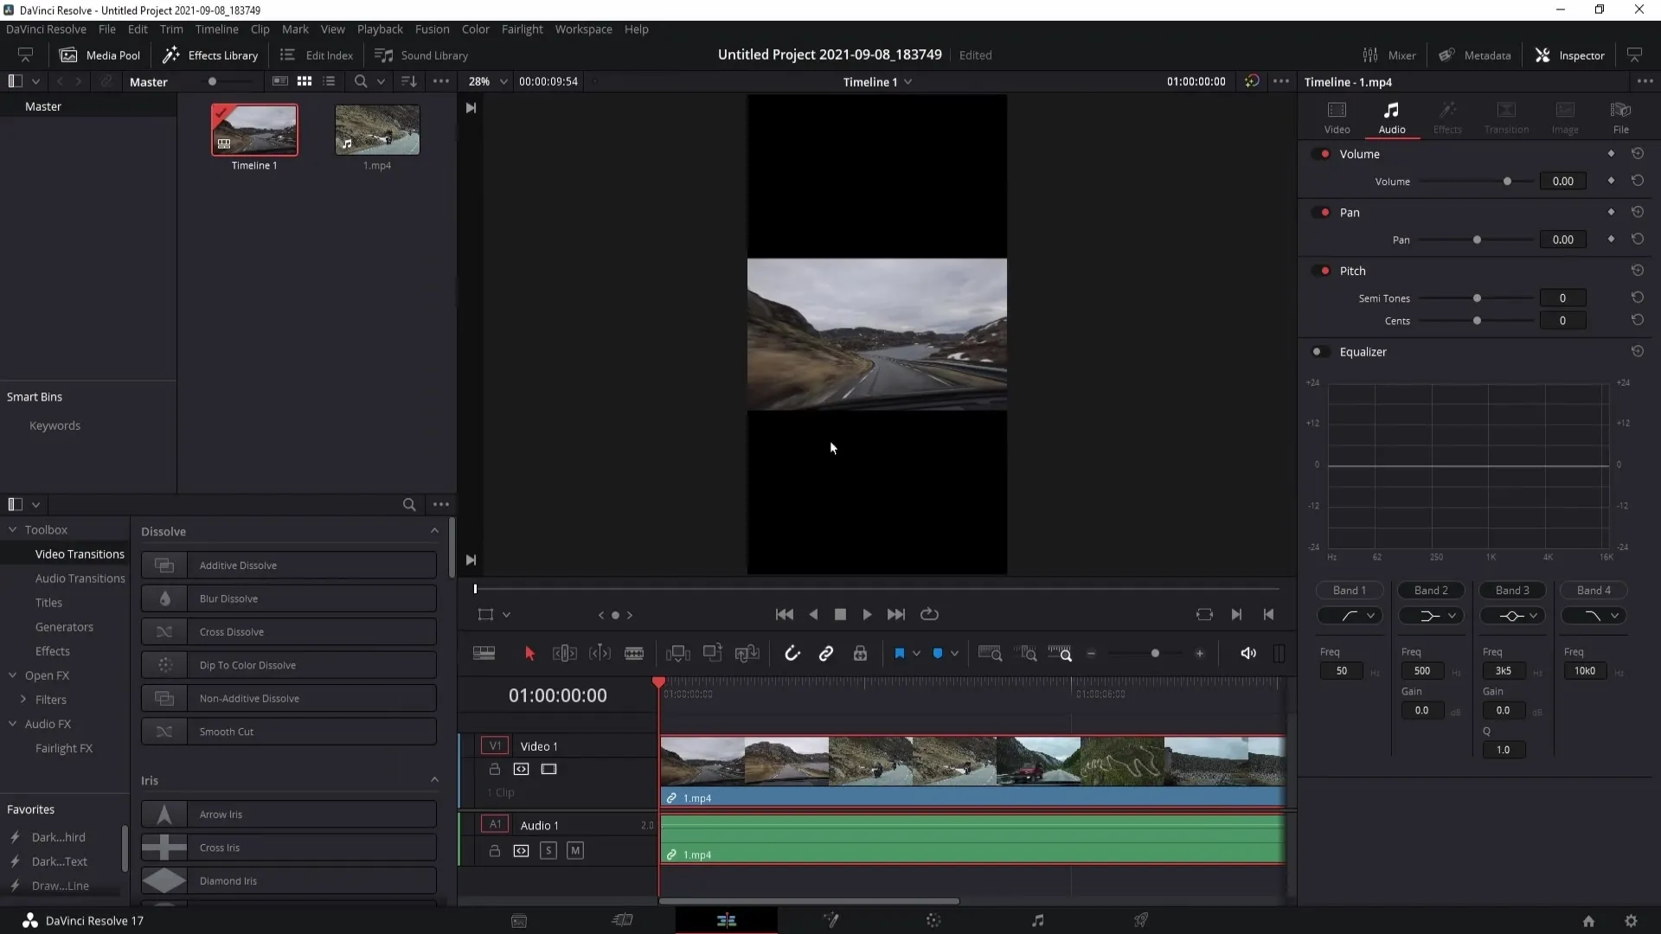Click the Detail Zoom icon

click(x=1026, y=654)
